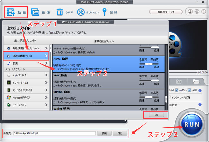Expand Appleデバイス chevron arrow
The image size is (209, 142).
tap(46, 75)
